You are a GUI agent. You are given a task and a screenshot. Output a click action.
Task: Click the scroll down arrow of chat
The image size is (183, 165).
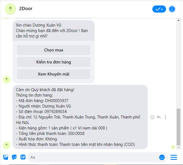tap(178, 147)
